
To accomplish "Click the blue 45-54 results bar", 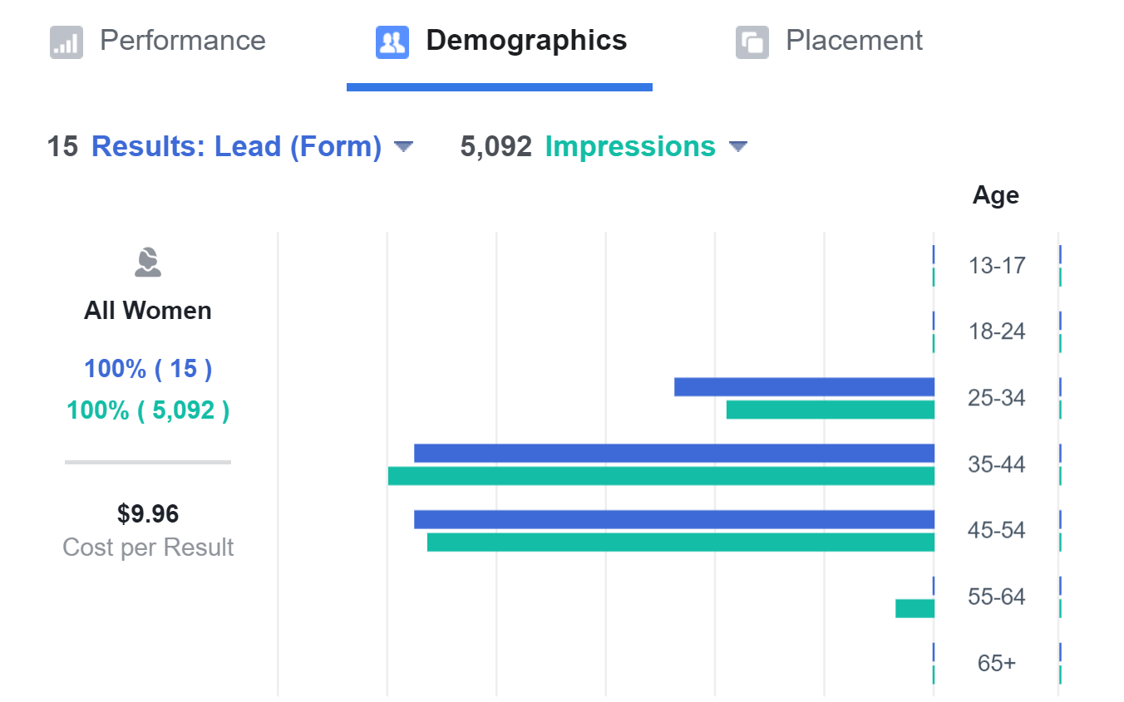I will coord(673,519).
